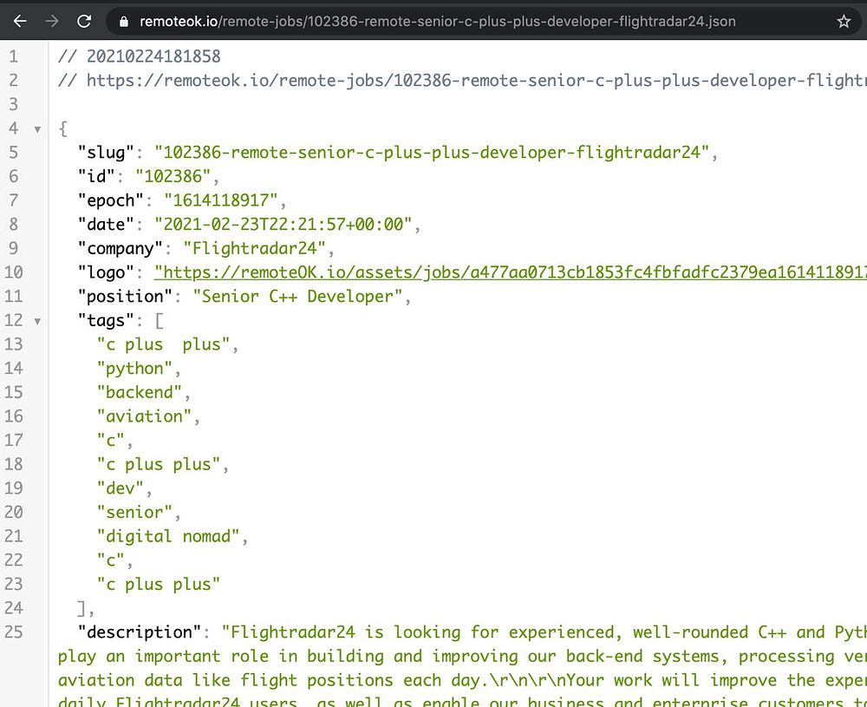
Task: Collapse the tags array
Action: tap(37, 321)
